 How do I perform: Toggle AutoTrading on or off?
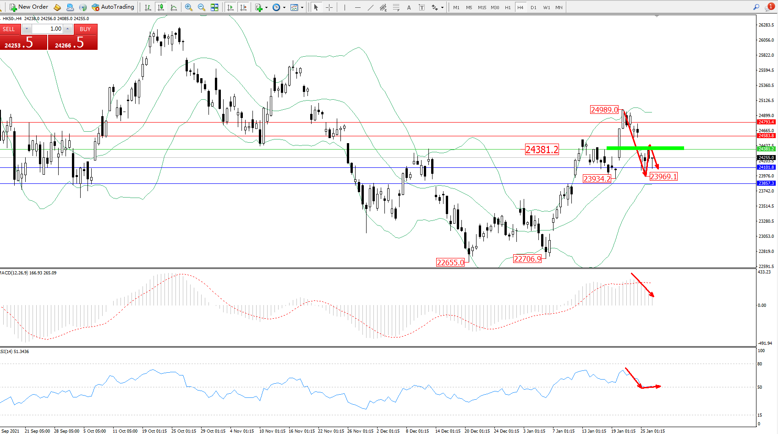pyautogui.click(x=113, y=7)
